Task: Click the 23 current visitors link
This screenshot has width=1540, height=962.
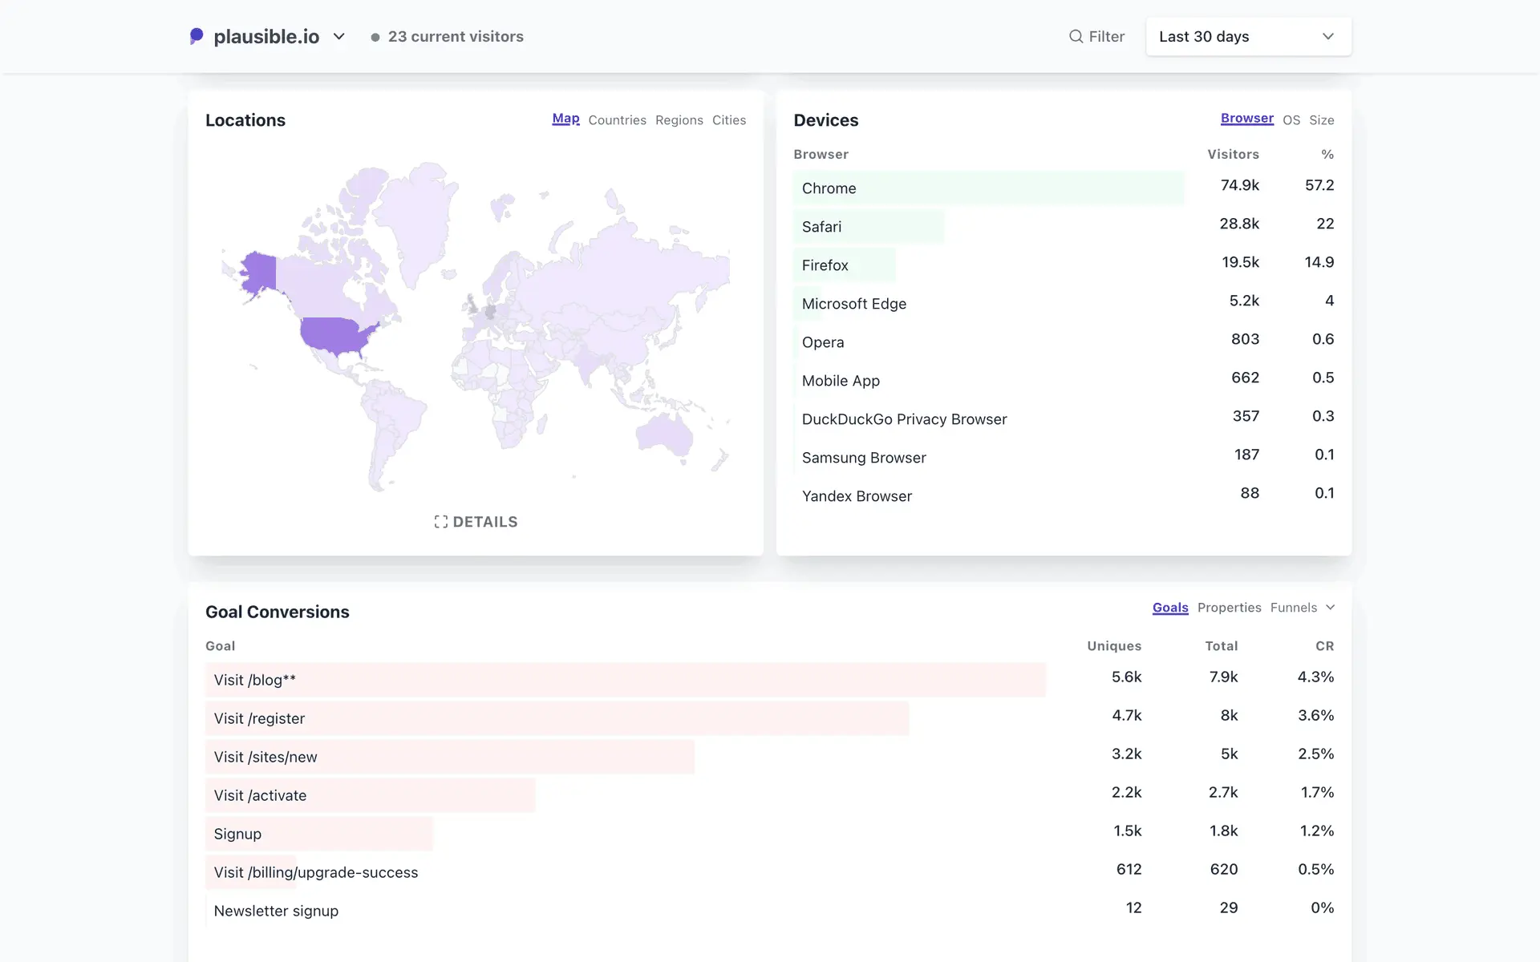Action: pos(455,37)
